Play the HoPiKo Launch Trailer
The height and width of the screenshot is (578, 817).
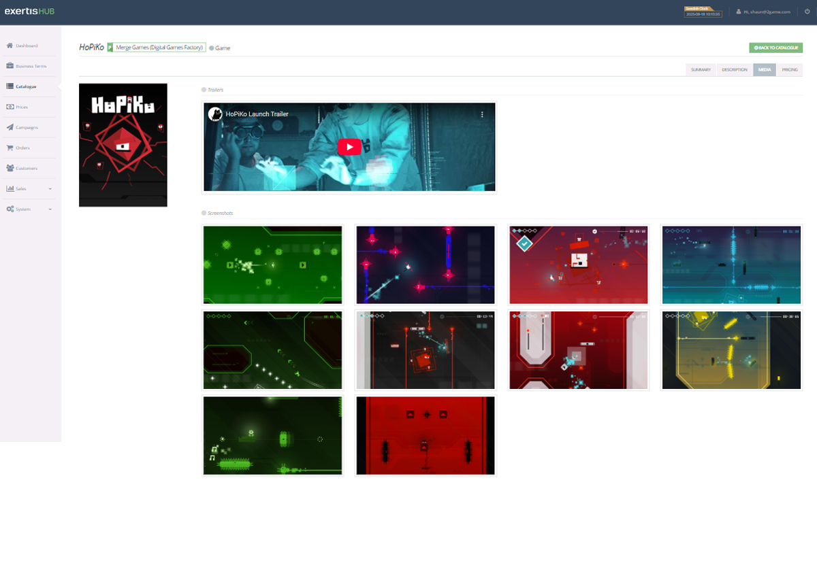[350, 147]
